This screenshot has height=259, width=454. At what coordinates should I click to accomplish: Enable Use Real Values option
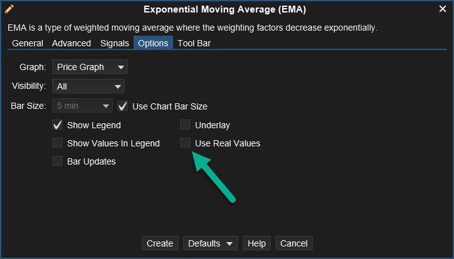[186, 143]
